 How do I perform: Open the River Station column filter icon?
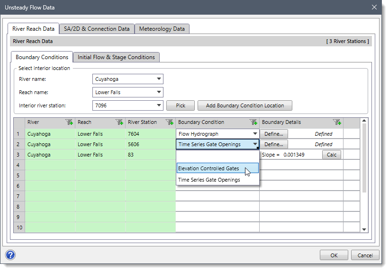[170, 122]
